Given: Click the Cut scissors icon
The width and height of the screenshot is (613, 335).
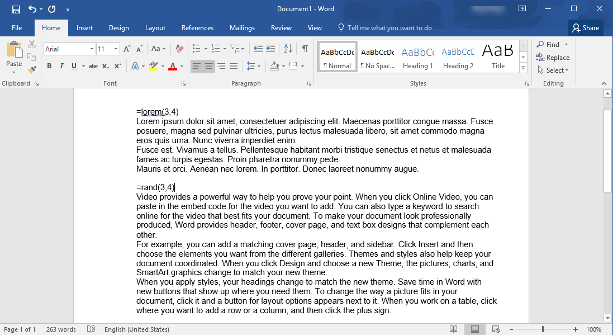Looking at the screenshot, I should coord(32,44).
